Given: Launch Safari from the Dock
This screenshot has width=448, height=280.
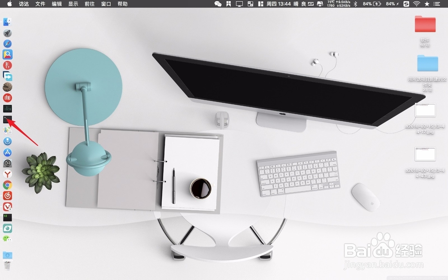Looking at the screenshot, I should click(x=8, y=44).
